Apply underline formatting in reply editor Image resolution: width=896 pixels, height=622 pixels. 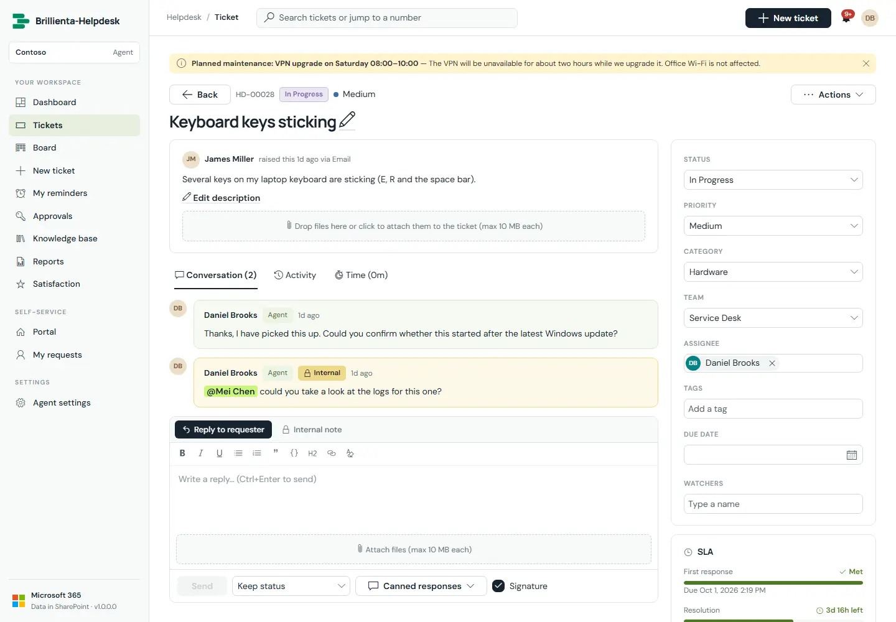click(219, 453)
